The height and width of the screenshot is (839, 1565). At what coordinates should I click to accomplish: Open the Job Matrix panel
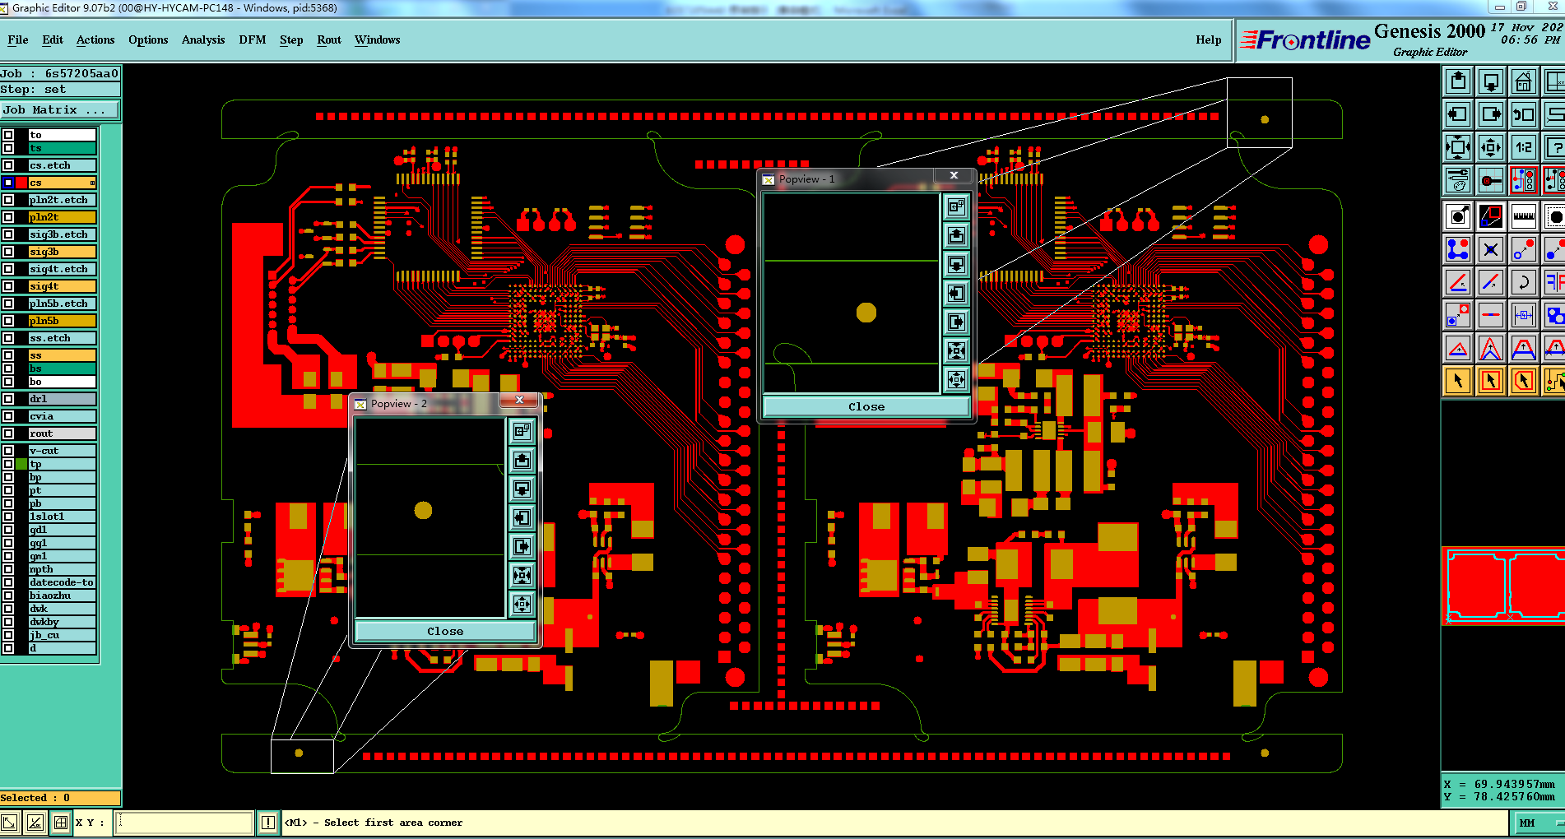60,109
